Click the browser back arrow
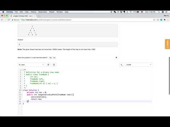Viewport: 170px width, 127px height. pos(2,20)
